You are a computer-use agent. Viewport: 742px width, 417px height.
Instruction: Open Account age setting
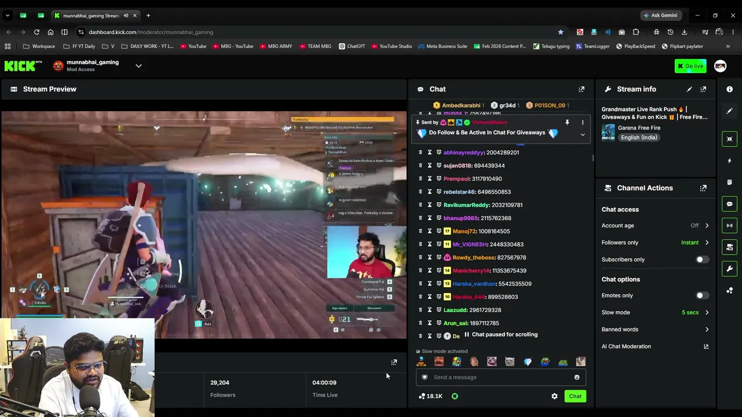coord(655,225)
